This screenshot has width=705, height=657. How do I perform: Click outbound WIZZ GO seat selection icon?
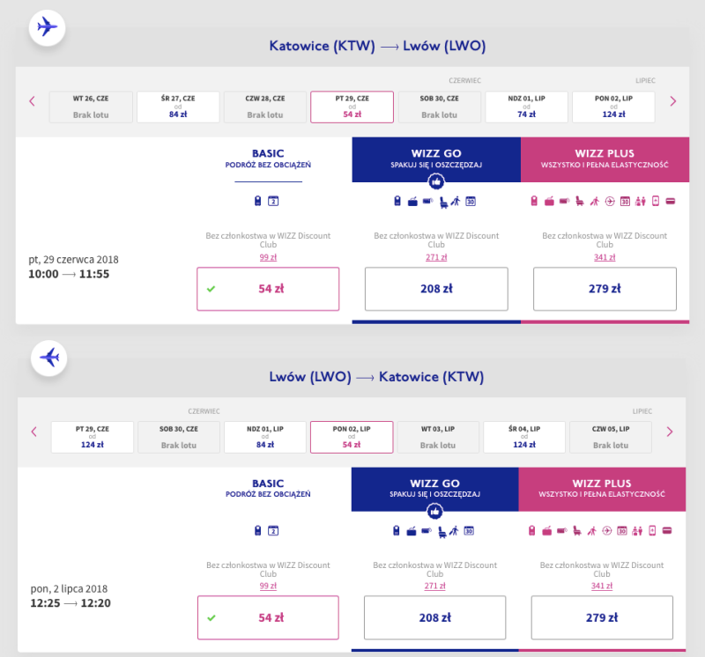(443, 203)
